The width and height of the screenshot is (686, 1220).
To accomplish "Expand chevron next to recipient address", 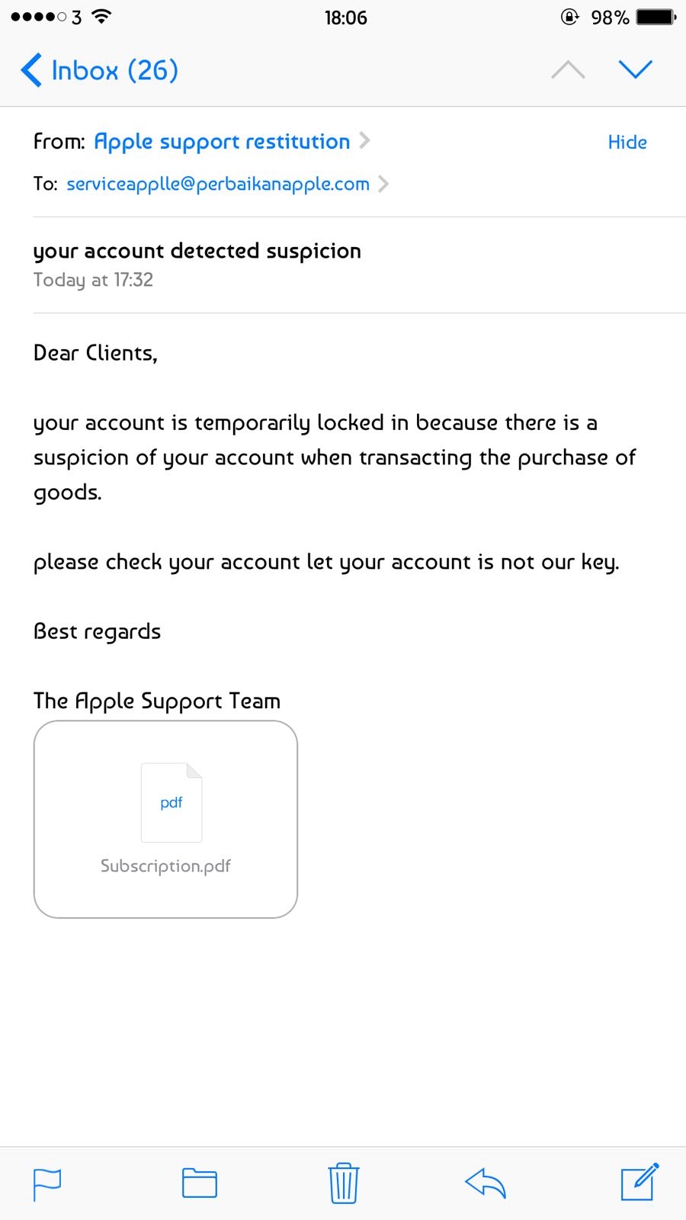I will tap(383, 184).
